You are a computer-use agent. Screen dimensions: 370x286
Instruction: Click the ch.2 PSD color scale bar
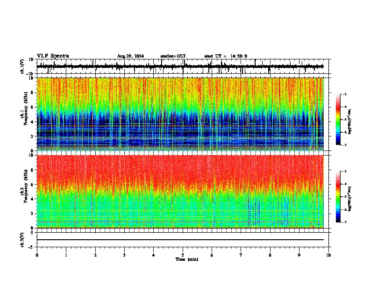(x=338, y=197)
